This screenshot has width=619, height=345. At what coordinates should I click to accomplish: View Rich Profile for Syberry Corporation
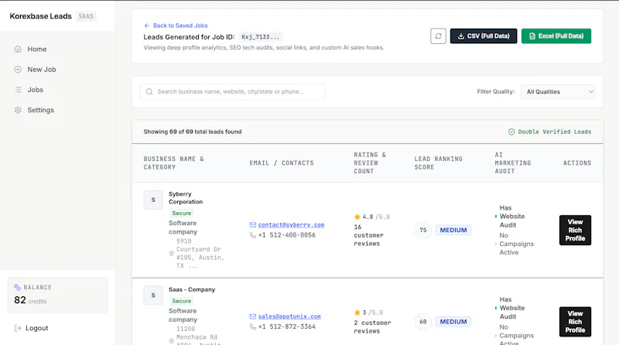point(575,231)
